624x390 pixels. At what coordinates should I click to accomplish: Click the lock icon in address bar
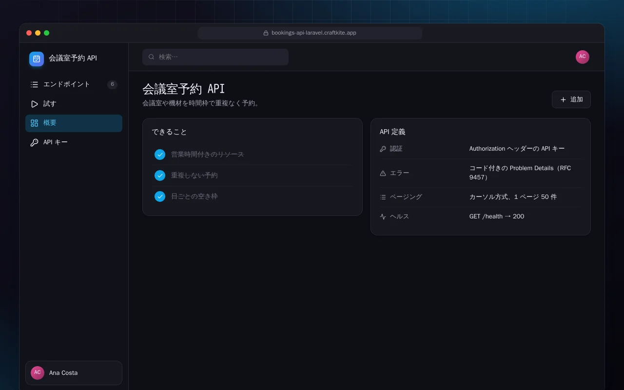point(266,33)
